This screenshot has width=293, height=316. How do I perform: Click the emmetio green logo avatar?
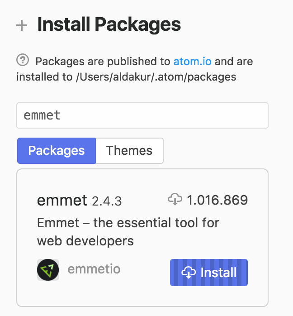[48, 270]
